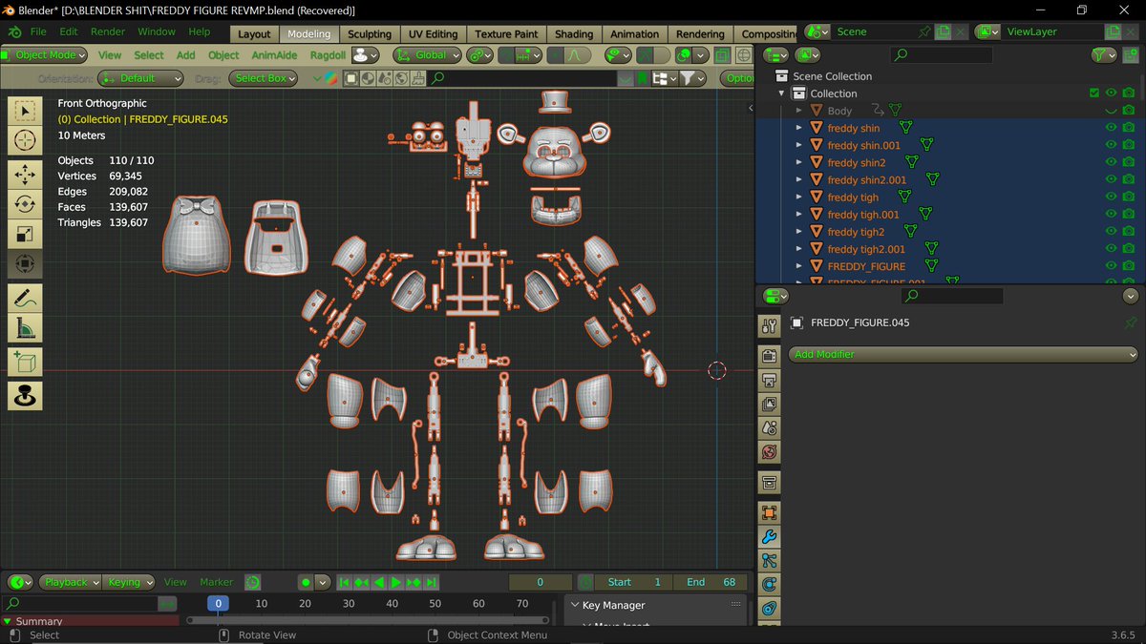1146x644 pixels.
Task: Uncheck the Collection exclude checkbox
Action: click(x=1093, y=93)
